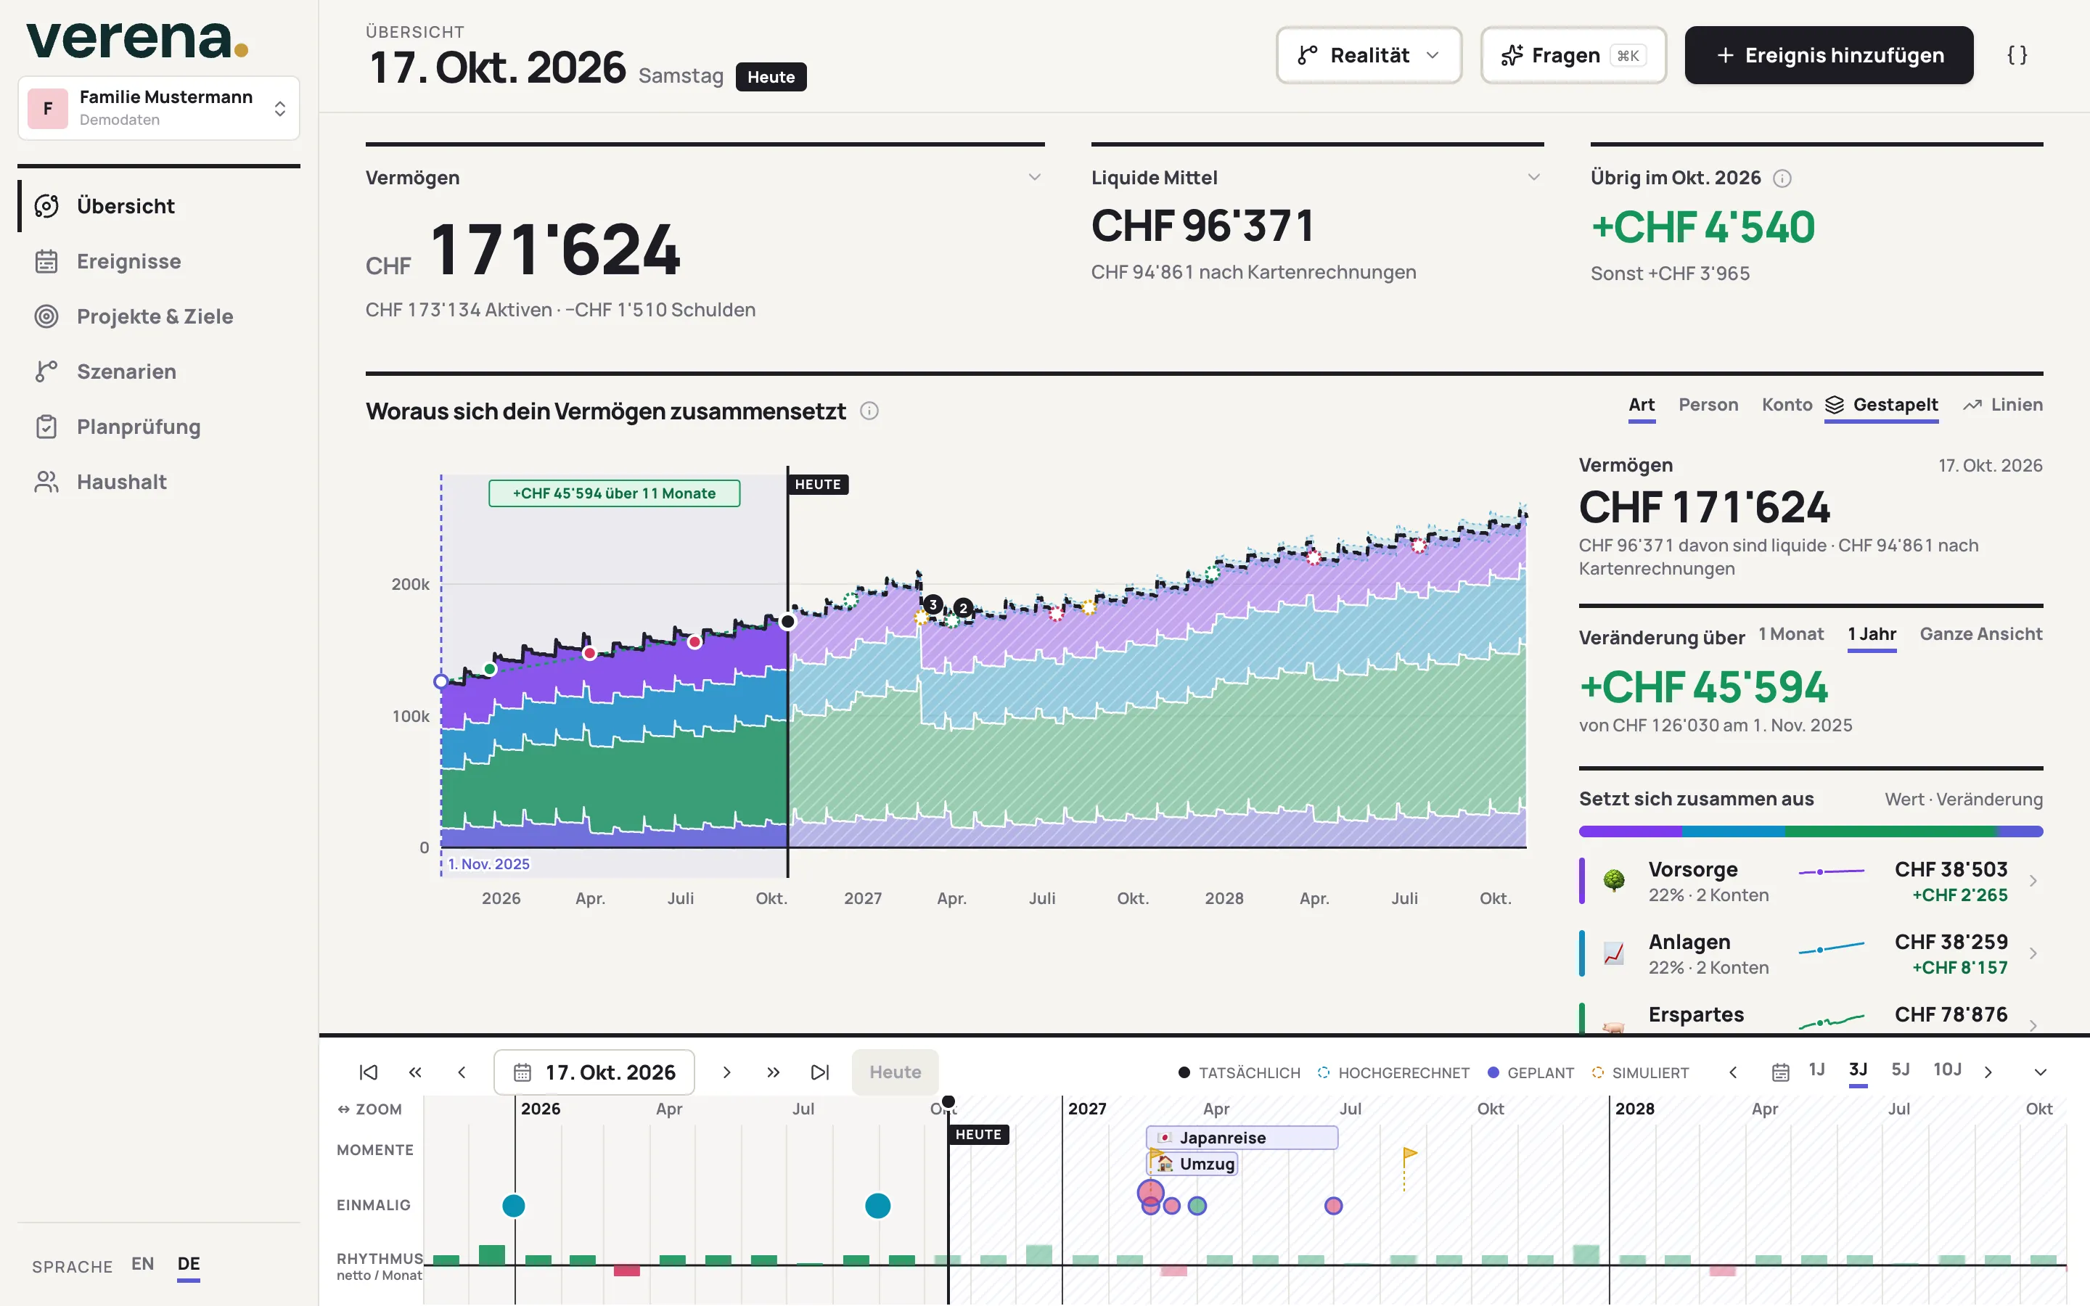Skip forward fast with the double-right arrow

[773, 1072]
